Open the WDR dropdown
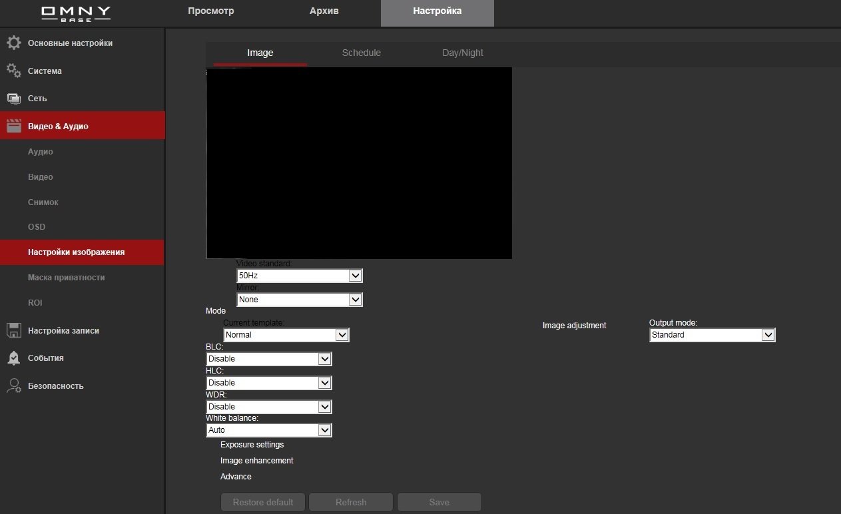This screenshot has height=514, width=841. coord(268,407)
